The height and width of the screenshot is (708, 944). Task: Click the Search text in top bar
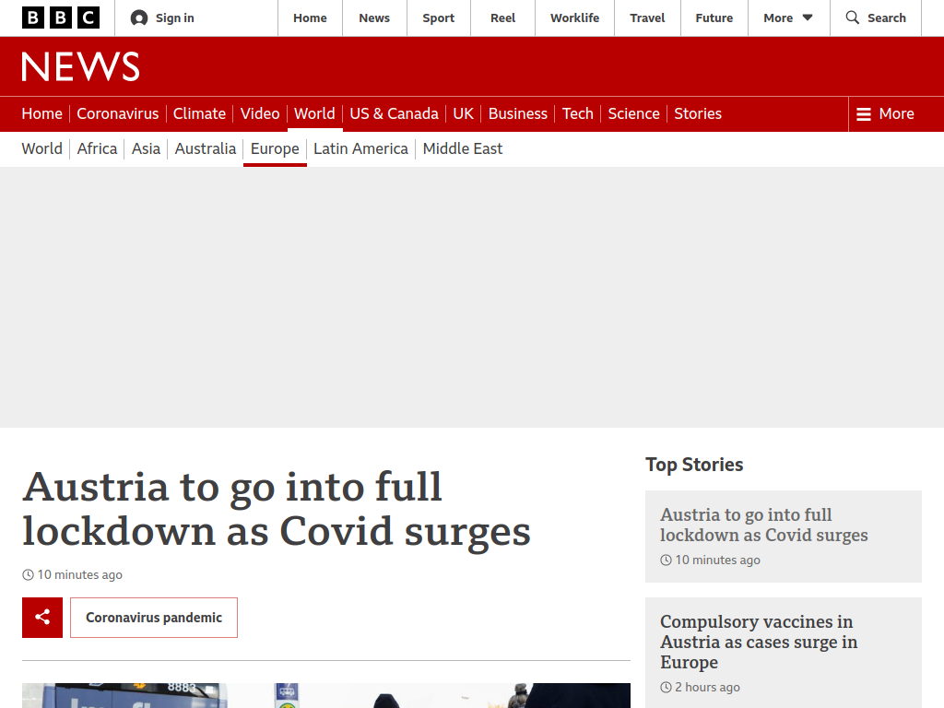(x=887, y=18)
